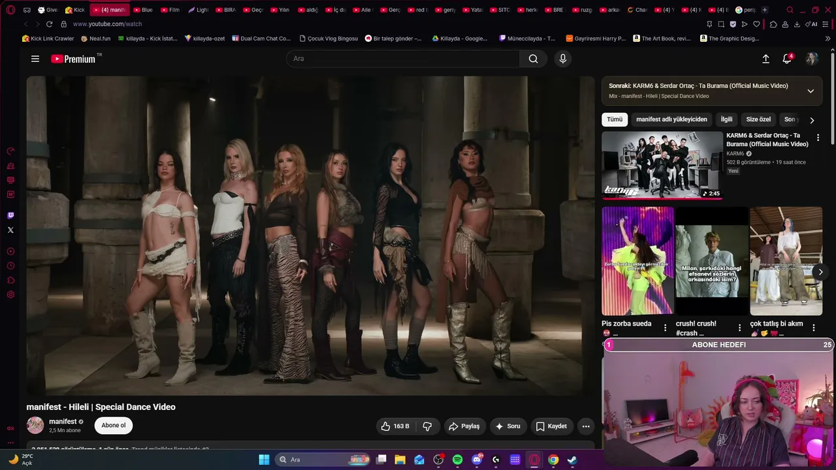Open options for çok tatlış bi akım short
836x470 pixels.
(814, 328)
